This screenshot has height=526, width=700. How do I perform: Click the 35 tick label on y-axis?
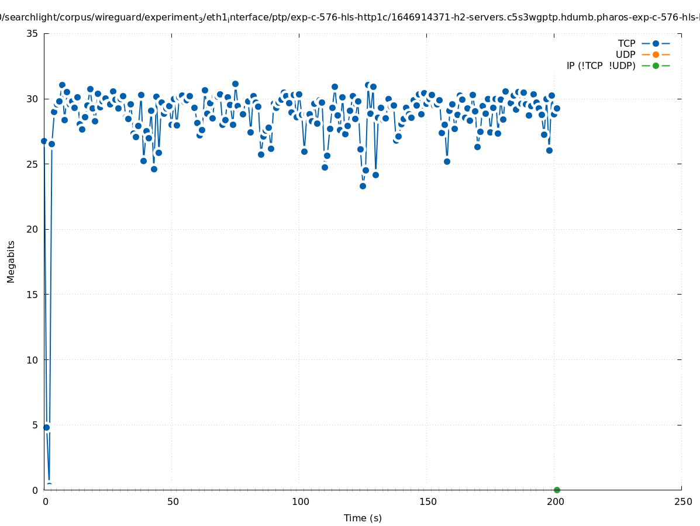tap(33, 33)
